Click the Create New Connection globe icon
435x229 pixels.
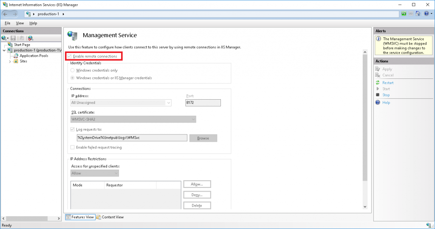tap(4, 38)
